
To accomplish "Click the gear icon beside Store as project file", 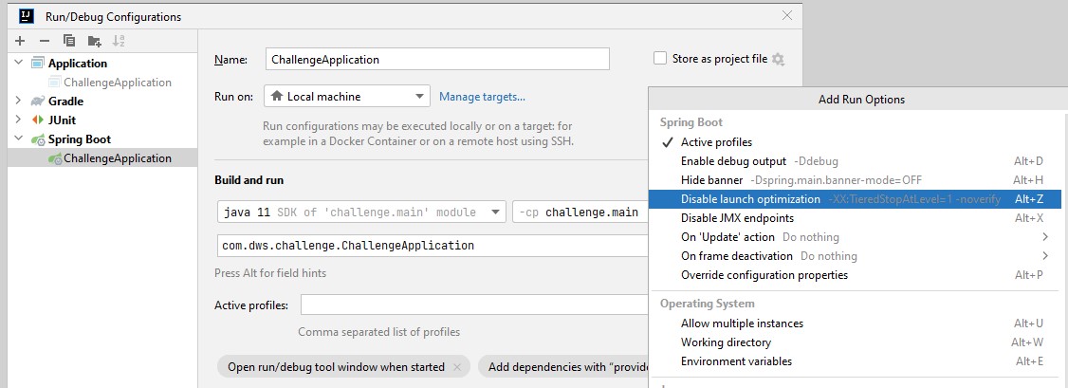I will 779,59.
